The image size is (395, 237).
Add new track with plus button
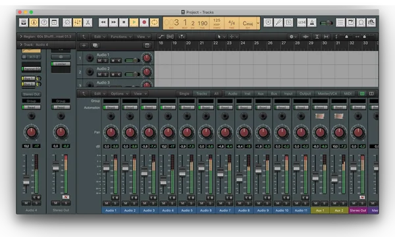point(84,45)
